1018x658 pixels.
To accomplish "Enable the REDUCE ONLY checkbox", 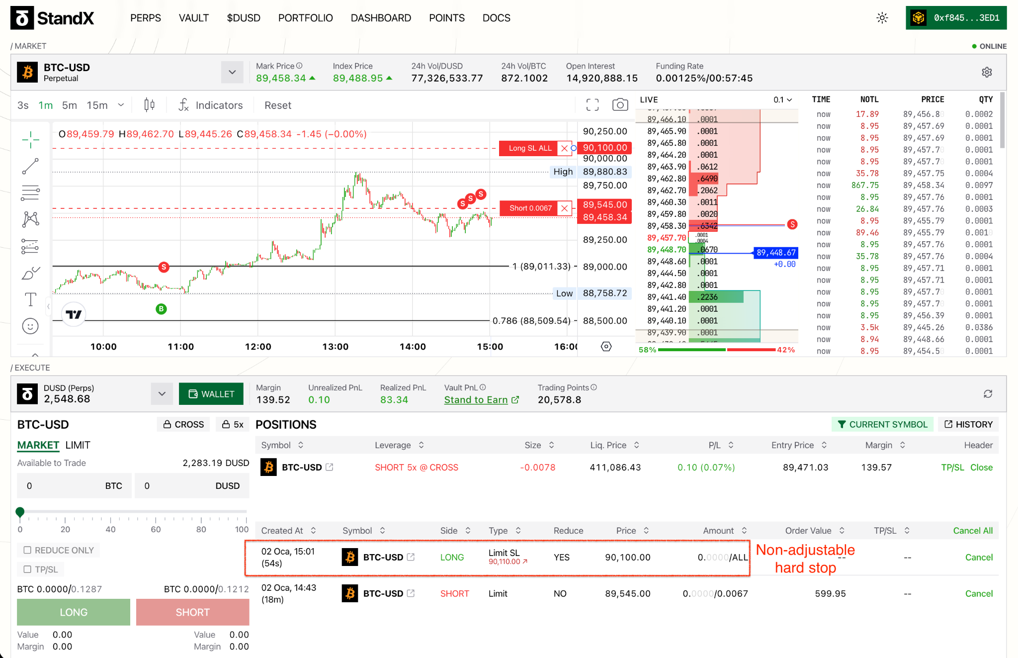I will (x=27, y=550).
